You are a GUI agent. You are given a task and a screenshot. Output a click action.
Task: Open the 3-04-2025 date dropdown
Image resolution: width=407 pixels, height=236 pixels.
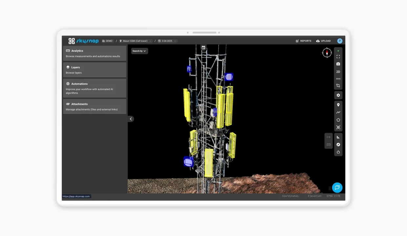[x=167, y=41]
